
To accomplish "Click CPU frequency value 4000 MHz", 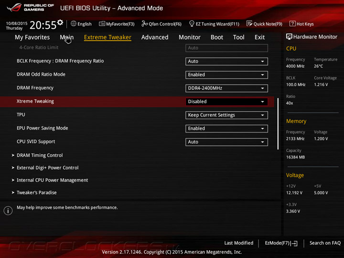I will pyautogui.click(x=295, y=66).
